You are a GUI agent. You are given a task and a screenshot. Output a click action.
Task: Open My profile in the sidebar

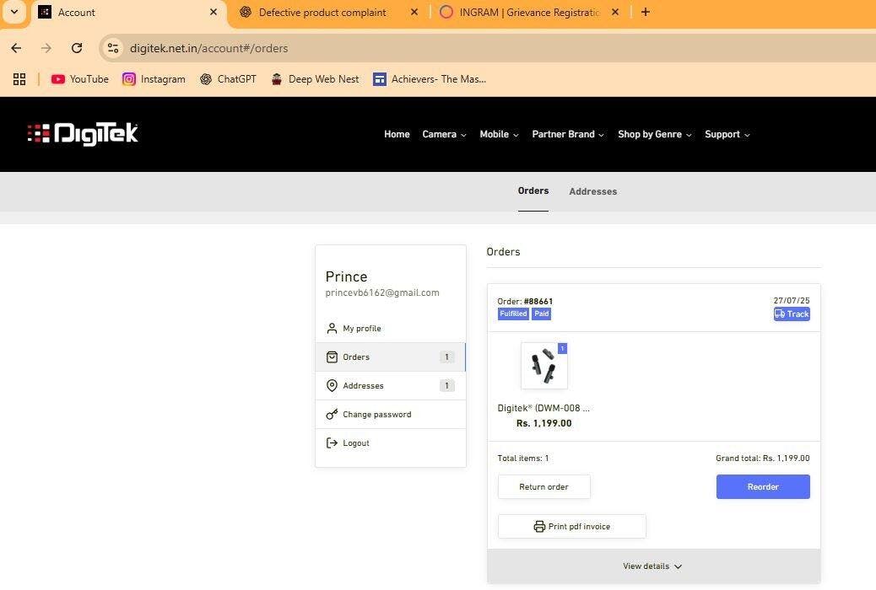tap(391, 328)
